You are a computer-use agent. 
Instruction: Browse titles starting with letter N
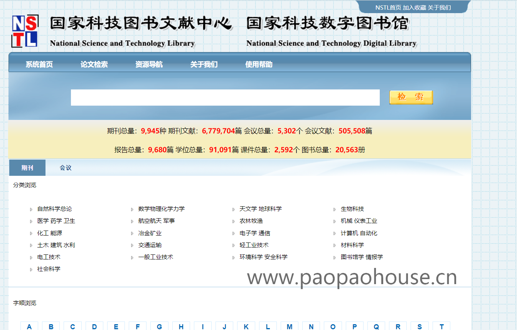pos(311,327)
